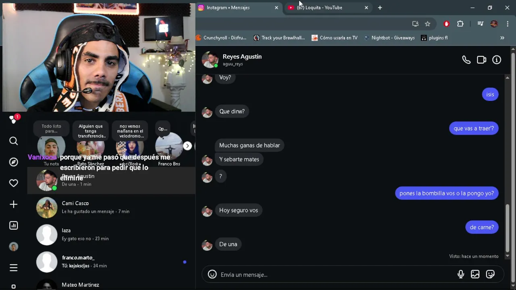Click the unread blue dot on franco.marto_

(185, 262)
